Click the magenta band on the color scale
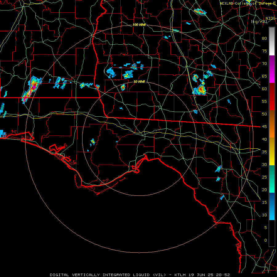277x277 pixels. point(272,69)
